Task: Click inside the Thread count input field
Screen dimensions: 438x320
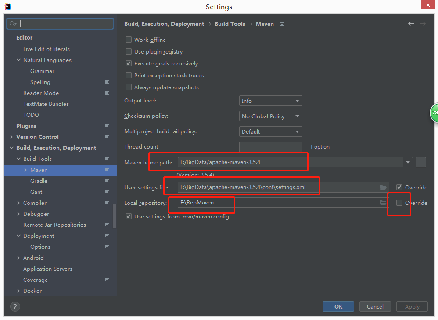Action: click(270, 146)
